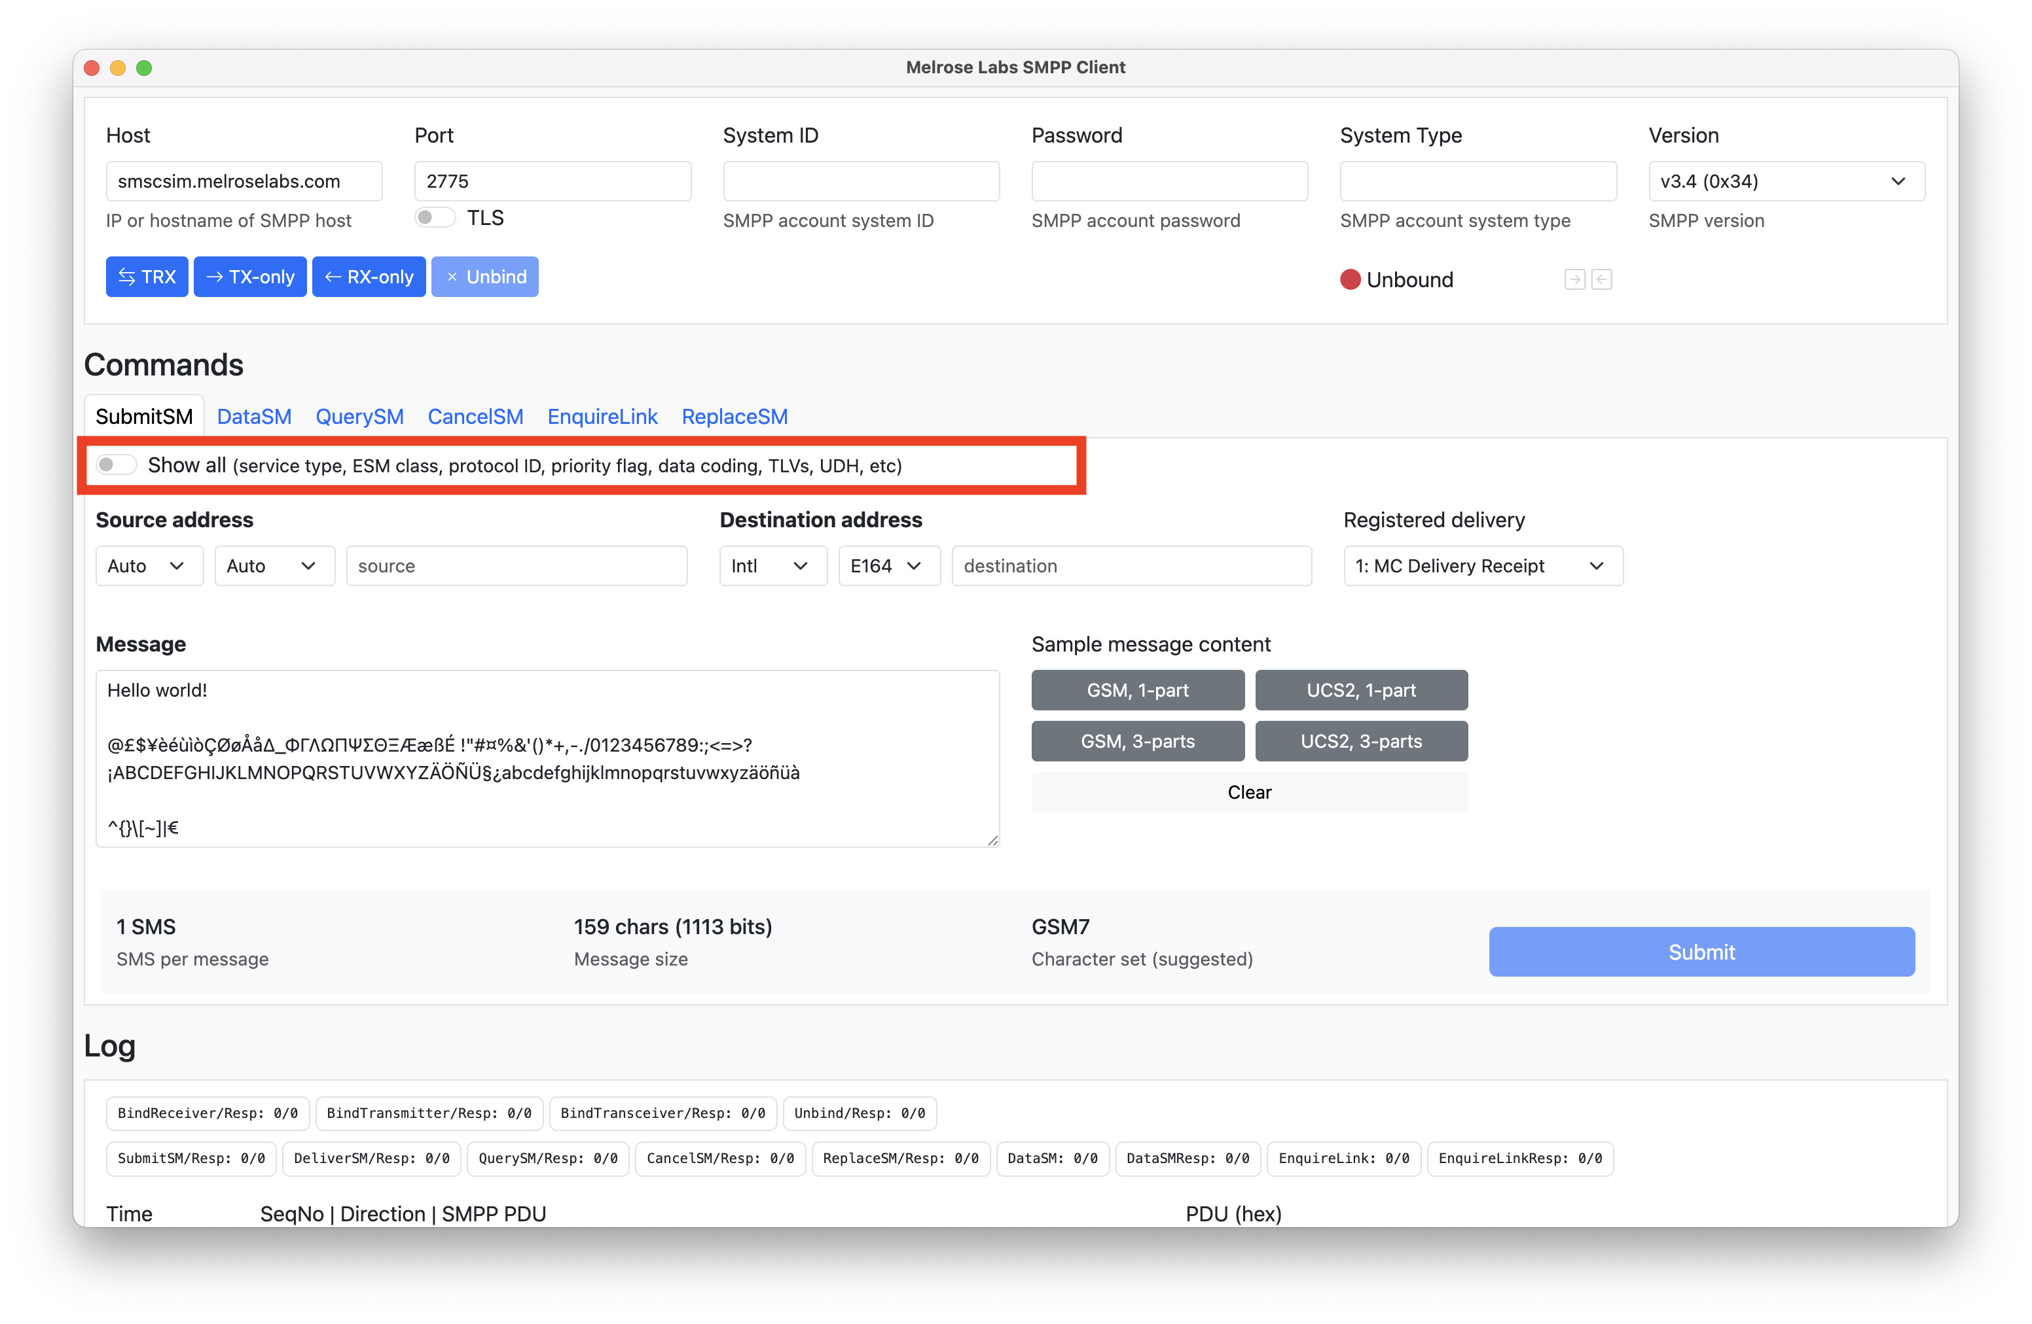
Task: Select the SubmitSM tab
Action: (x=144, y=416)
